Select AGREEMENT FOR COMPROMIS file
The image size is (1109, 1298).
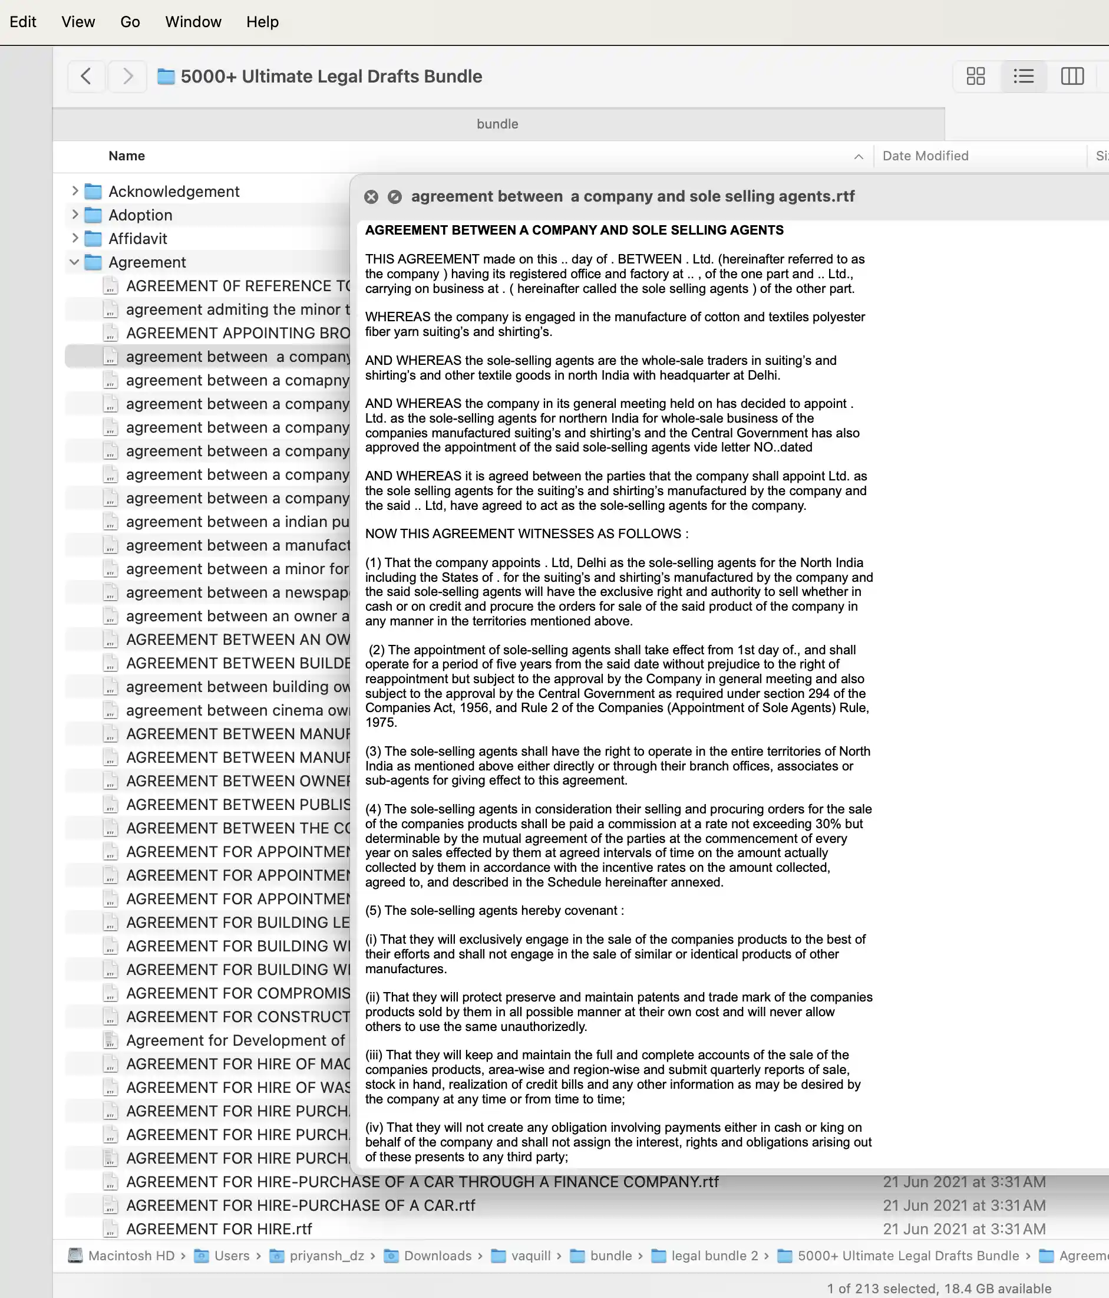point(238,993)
